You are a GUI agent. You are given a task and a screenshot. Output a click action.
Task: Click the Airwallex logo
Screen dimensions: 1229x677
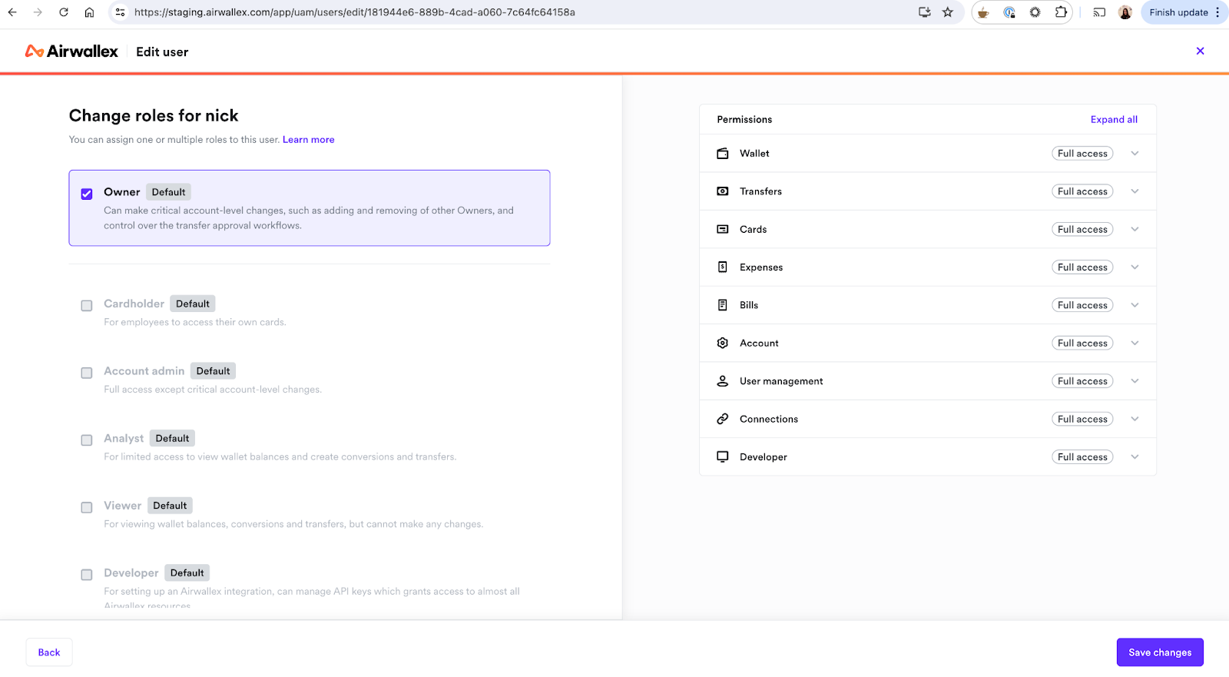(x=71, y=51)
